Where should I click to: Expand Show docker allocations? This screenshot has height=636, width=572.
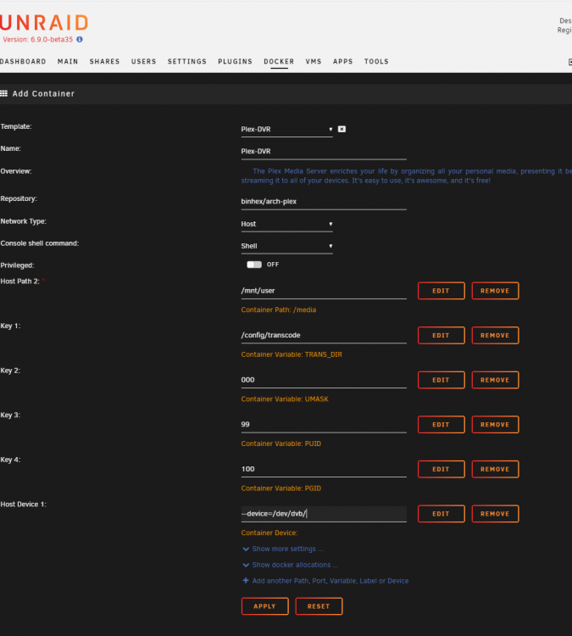click(x=295, y=565)
